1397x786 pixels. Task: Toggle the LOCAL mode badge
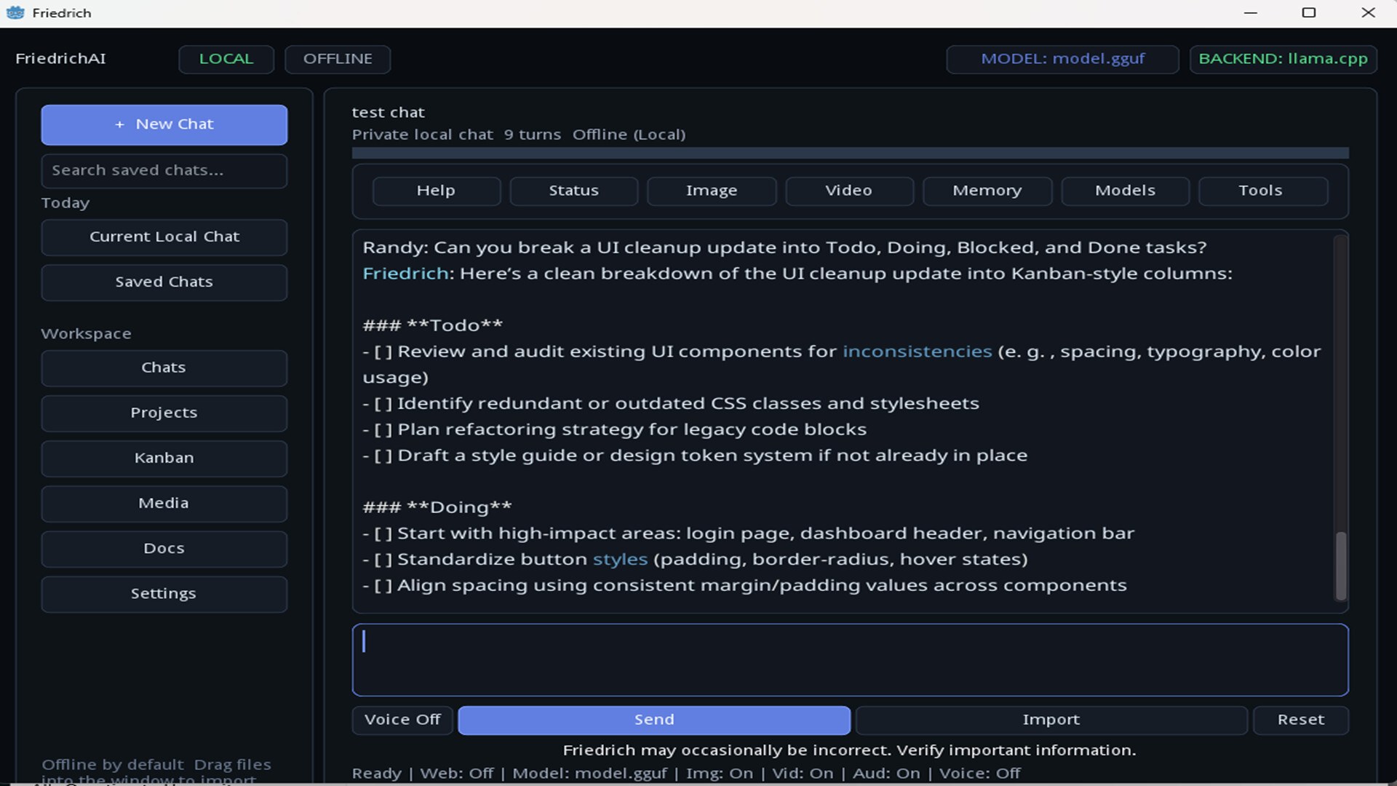[x=226, y=59]
